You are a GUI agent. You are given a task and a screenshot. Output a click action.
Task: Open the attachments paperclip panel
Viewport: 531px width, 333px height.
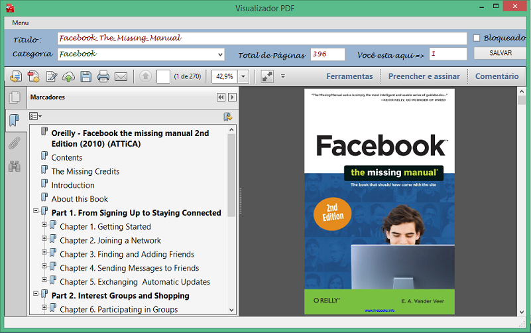(15, 143)
